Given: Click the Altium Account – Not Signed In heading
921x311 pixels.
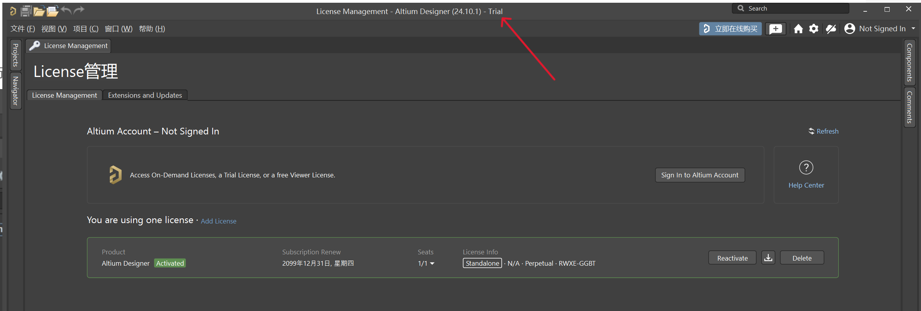Looking at the screenshot, I should click(153, 131).
